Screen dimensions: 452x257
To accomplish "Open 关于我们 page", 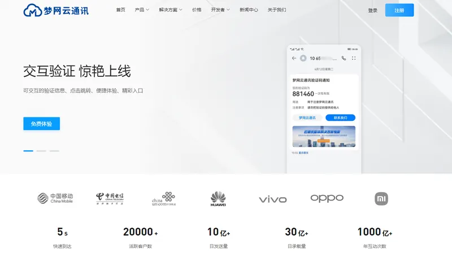I will [x=277, y=10].
